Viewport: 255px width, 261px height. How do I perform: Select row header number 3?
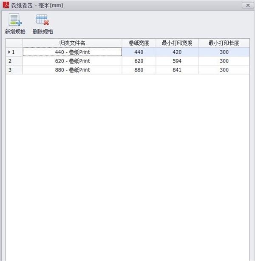[14, 69]
